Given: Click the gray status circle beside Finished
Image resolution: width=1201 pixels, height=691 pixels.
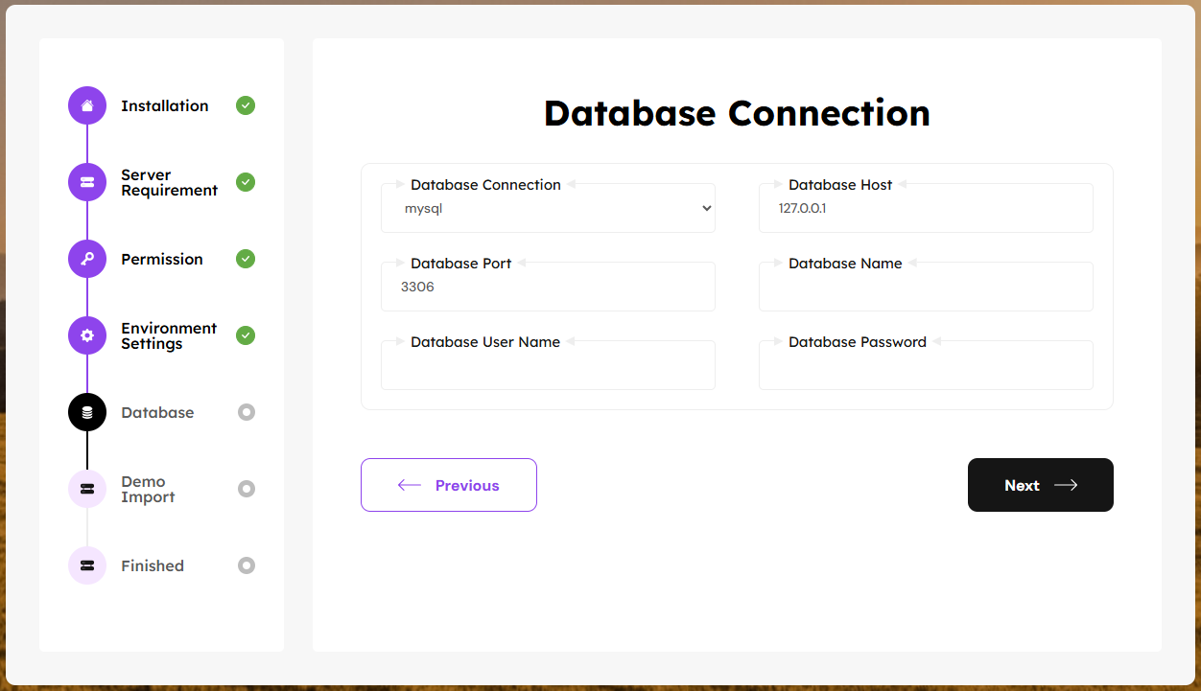Looking at the screenshot, I should click(x=247, y=565).
